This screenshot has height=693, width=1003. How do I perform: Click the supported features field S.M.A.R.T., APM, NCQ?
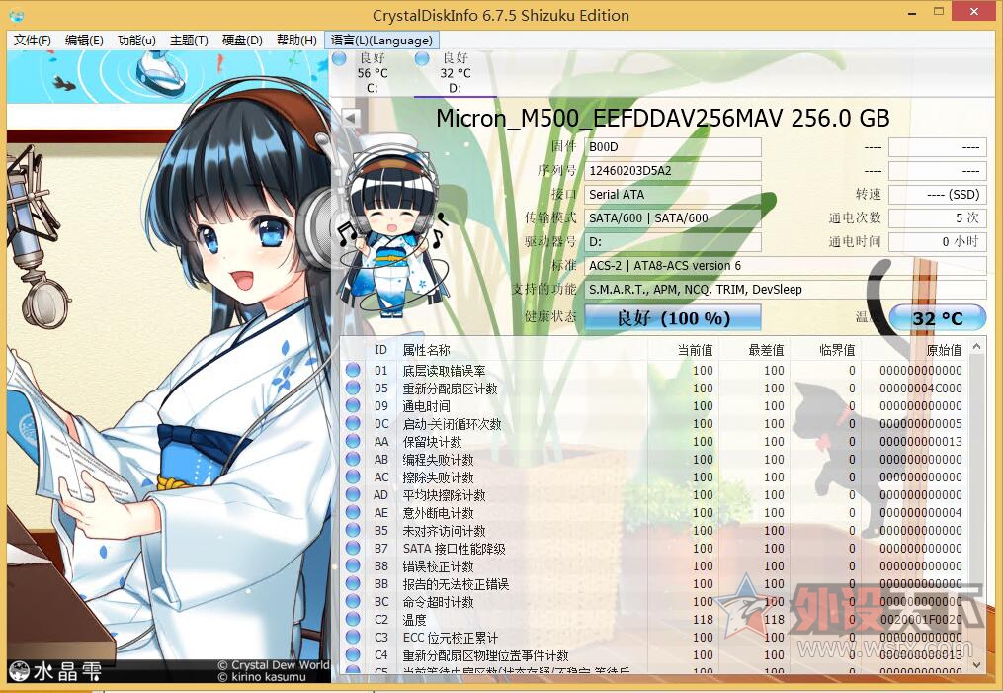(786, 290)
